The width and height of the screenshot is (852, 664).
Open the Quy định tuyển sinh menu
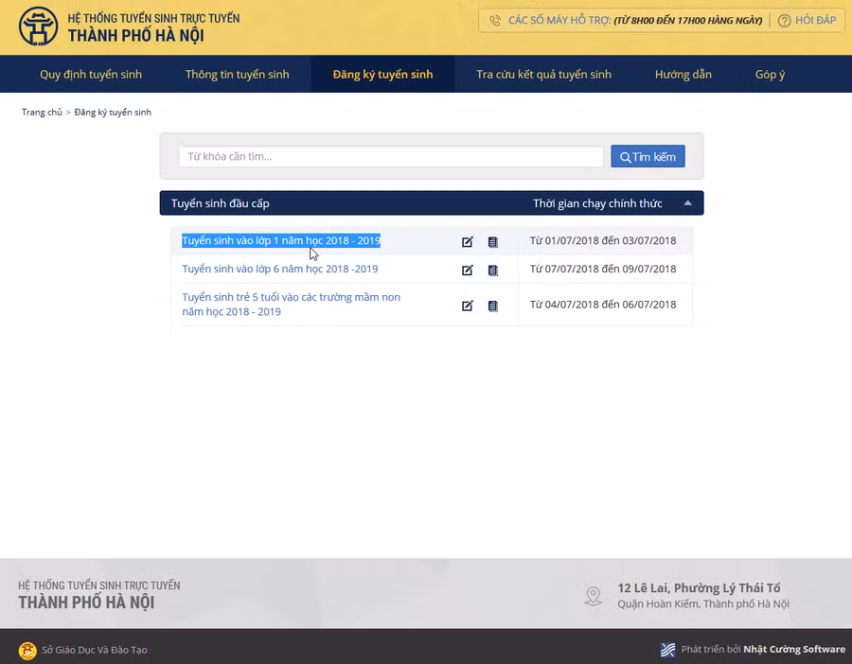click(91, 74)
